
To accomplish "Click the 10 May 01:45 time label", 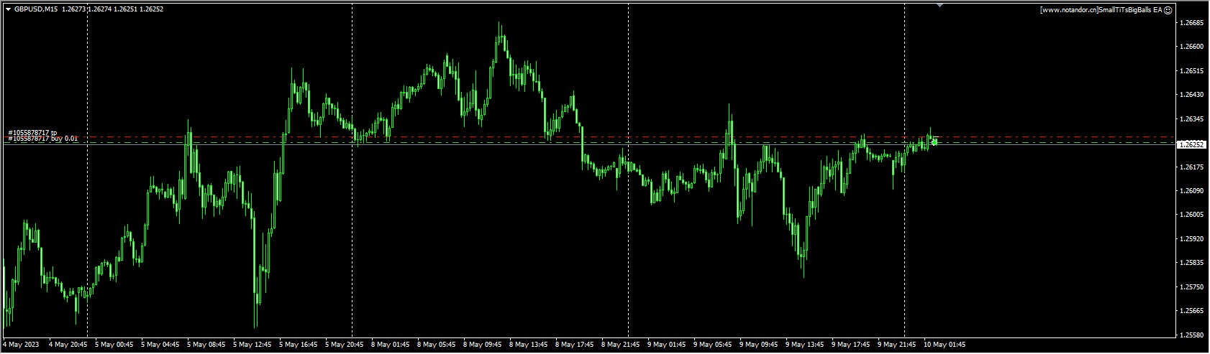I will 944,345.
